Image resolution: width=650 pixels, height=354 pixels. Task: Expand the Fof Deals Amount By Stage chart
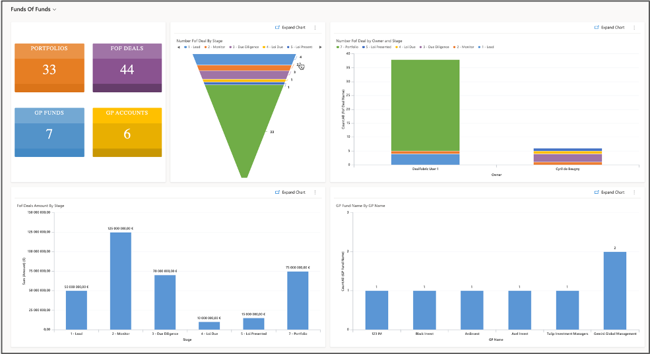pyautogui.click(x=290, y=192)
